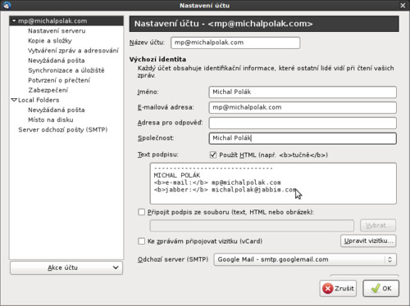Click the Text podpisu label
Screen dimensions: 410x306
click(157, 155)
